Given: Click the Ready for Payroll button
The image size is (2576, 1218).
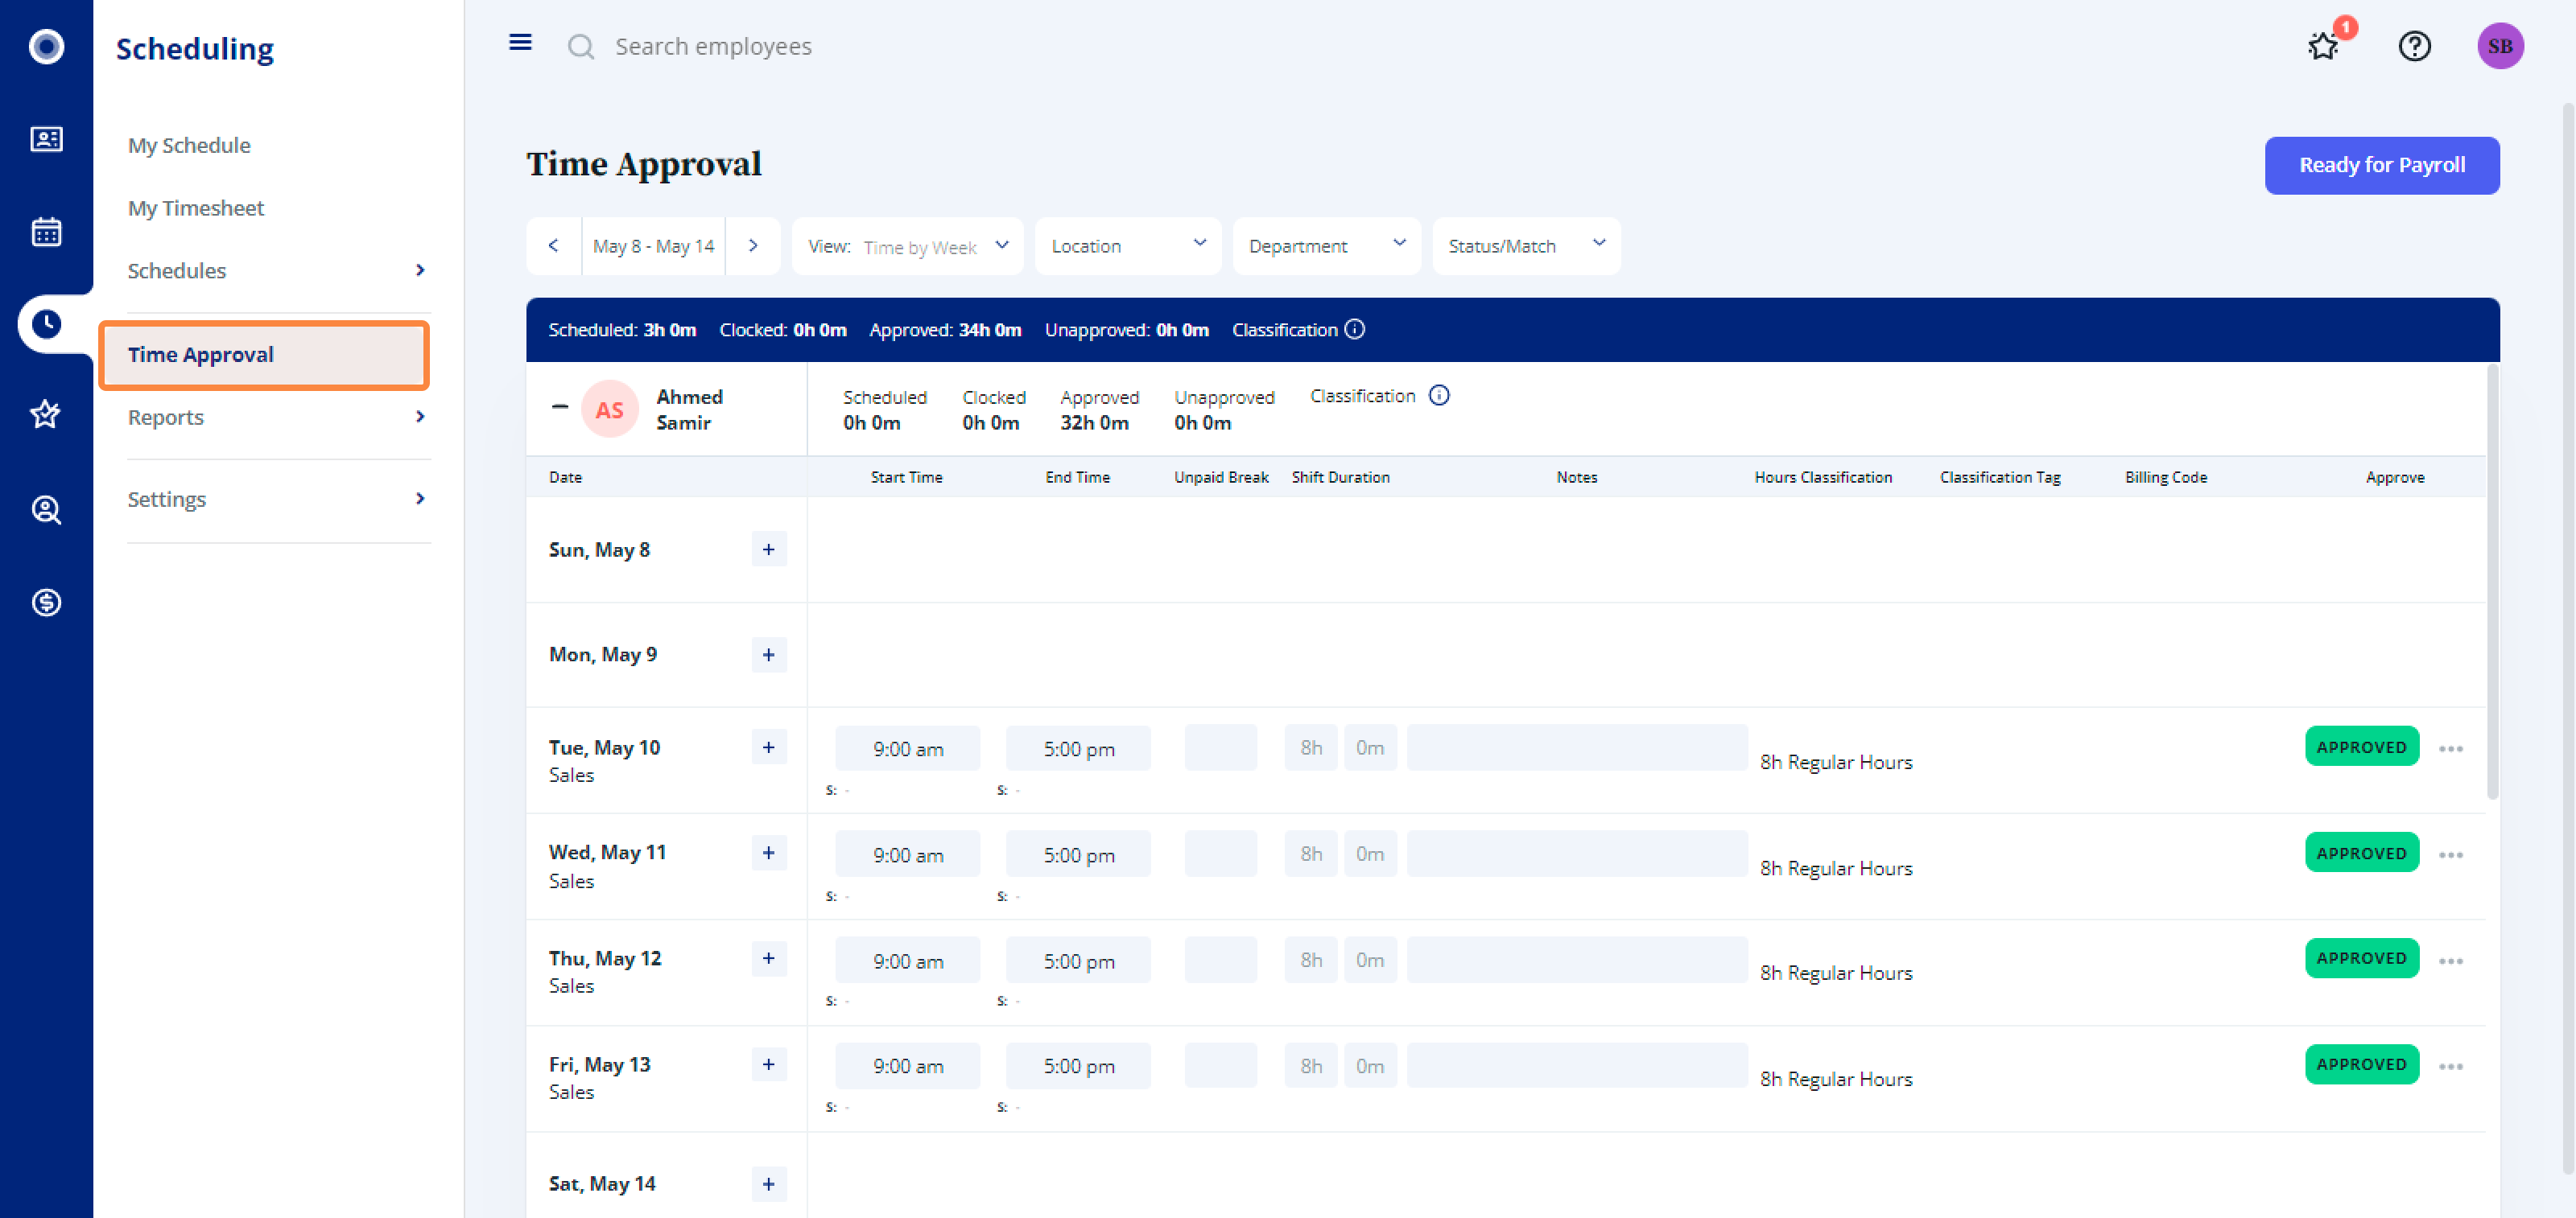Looking at the screenshot, I should pyautogui.click(x=2382, y=165).
